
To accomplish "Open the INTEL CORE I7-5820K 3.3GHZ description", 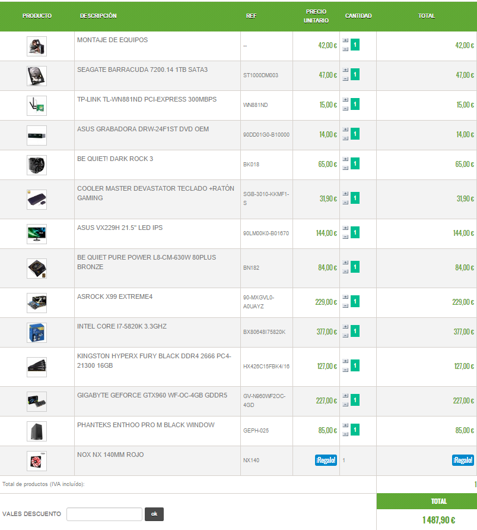I will [122, 327].
